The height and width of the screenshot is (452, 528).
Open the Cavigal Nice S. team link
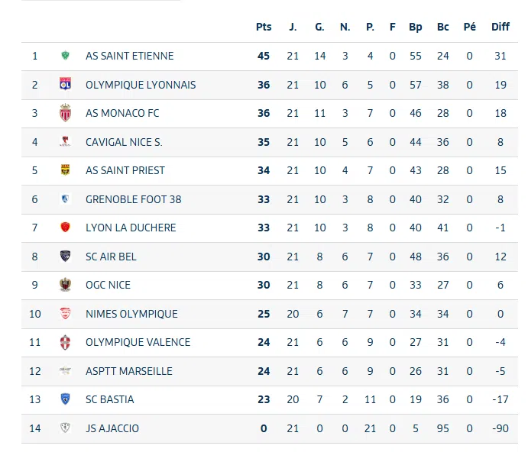[124, 142]
